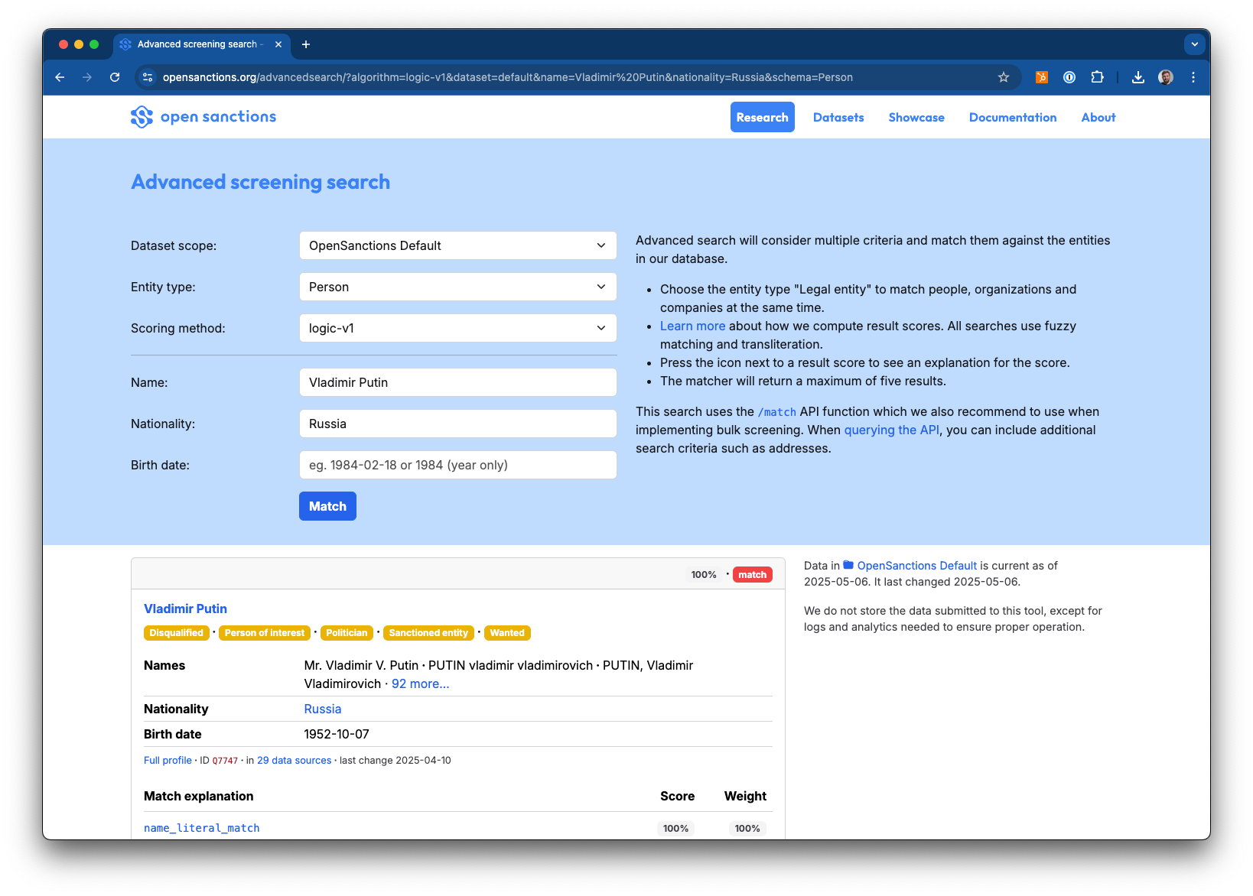1253x896 pixels.
Task: Expand the Scoring method dropdown
Action: coord(457,328)
